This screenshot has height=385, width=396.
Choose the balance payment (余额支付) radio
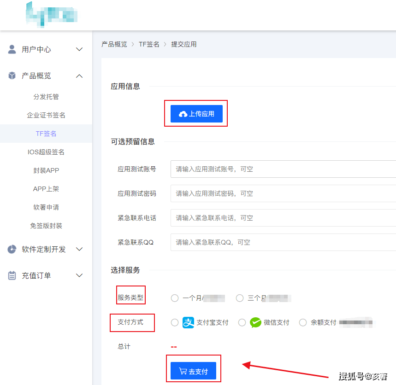click(303, 322)
